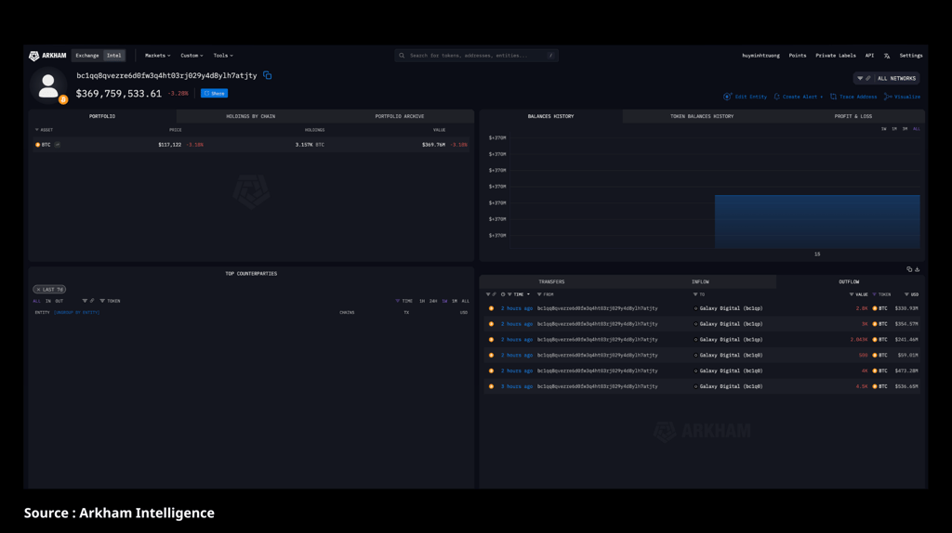Click the filter icon next to ALL NETWORKS
This screenshot has height=533, width=952.
(x=860, y=78)
